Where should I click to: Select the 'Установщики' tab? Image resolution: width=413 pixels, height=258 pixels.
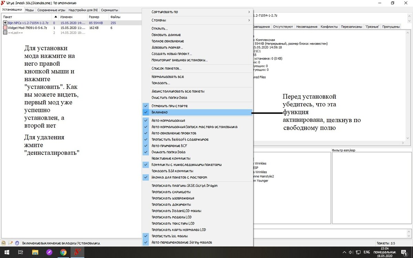pyautogui.click(x=12, y=10)
